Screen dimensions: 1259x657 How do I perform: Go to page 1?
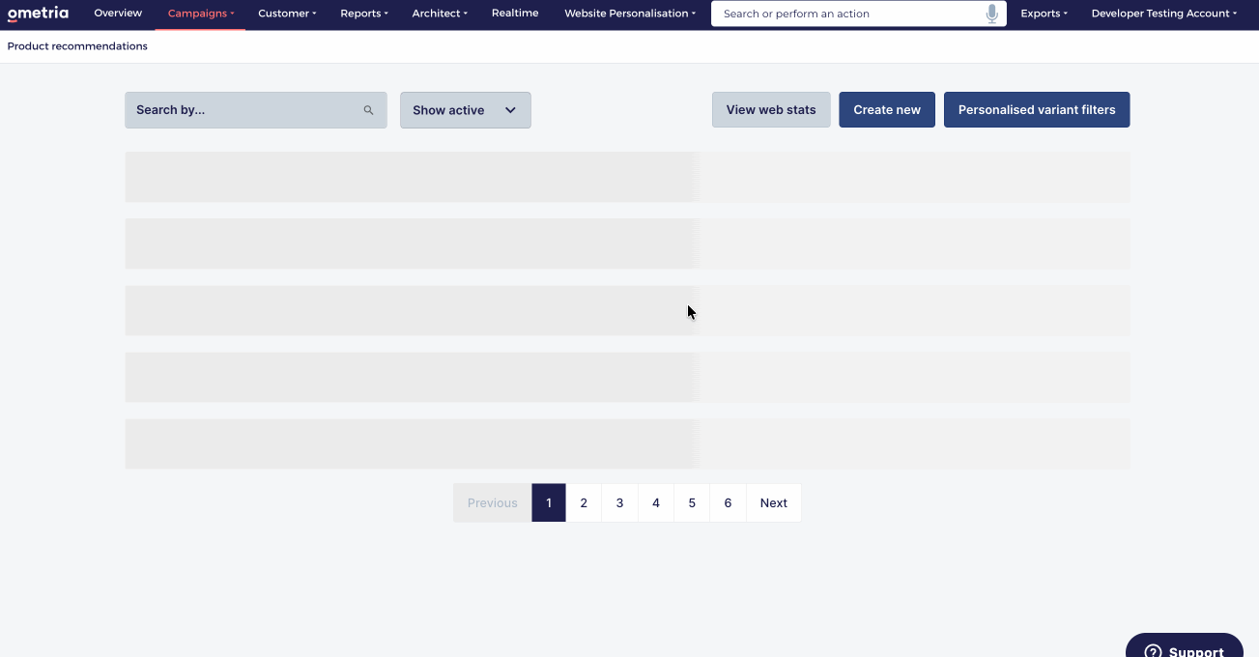(549, 503)
